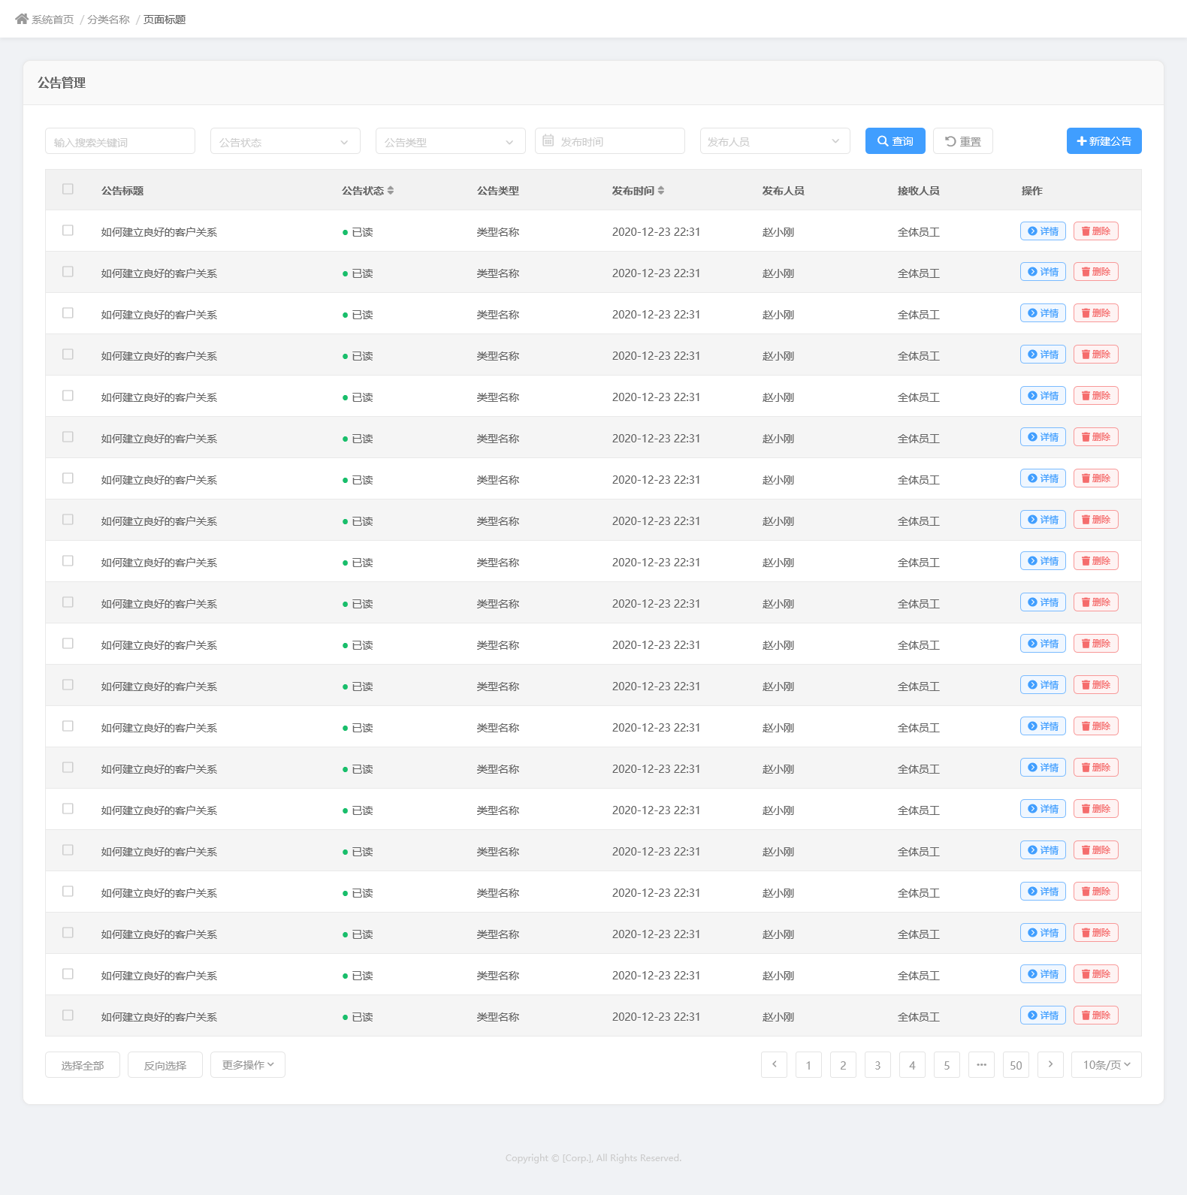This screenshot has height=1195, width=1187.
Task: Check the last table row checkbox
Action: 68,1015
